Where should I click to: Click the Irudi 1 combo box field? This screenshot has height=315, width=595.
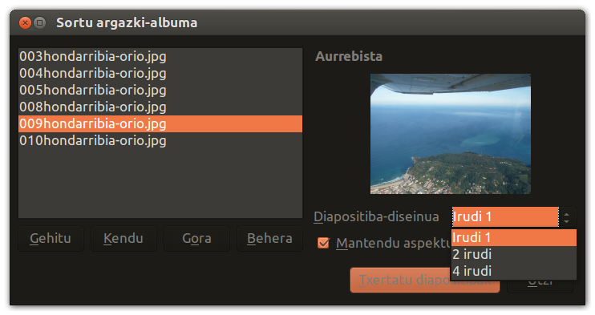[505, 217]
